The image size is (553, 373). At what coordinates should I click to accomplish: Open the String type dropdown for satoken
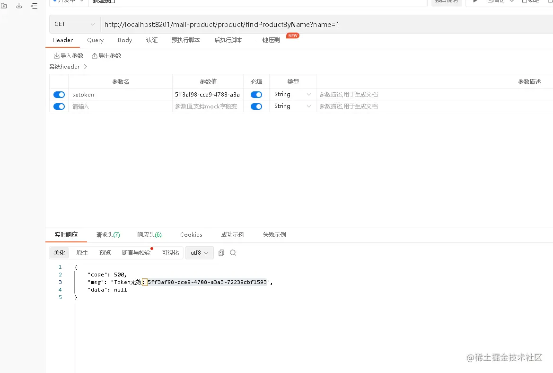[292, 94]
